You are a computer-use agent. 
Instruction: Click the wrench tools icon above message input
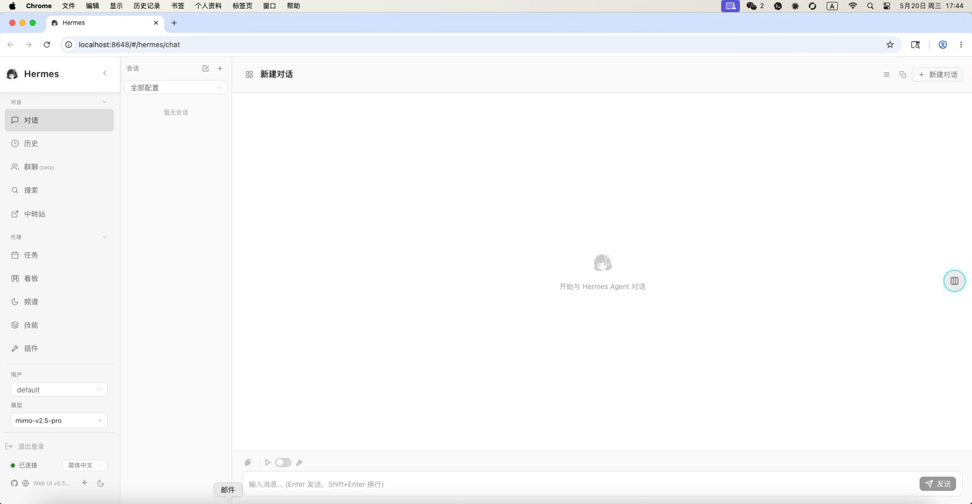point(299,463)
